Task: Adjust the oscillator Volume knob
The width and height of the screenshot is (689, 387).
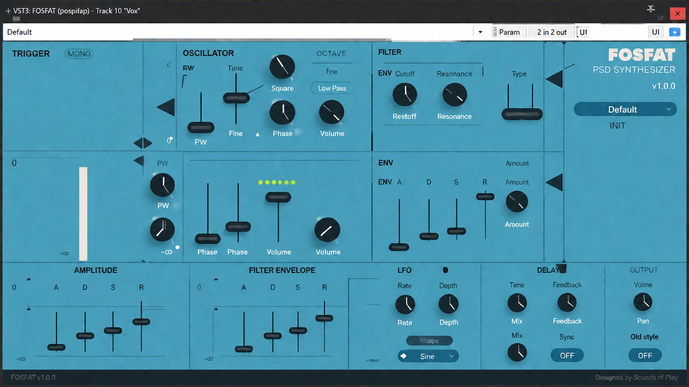Action: 332,112
